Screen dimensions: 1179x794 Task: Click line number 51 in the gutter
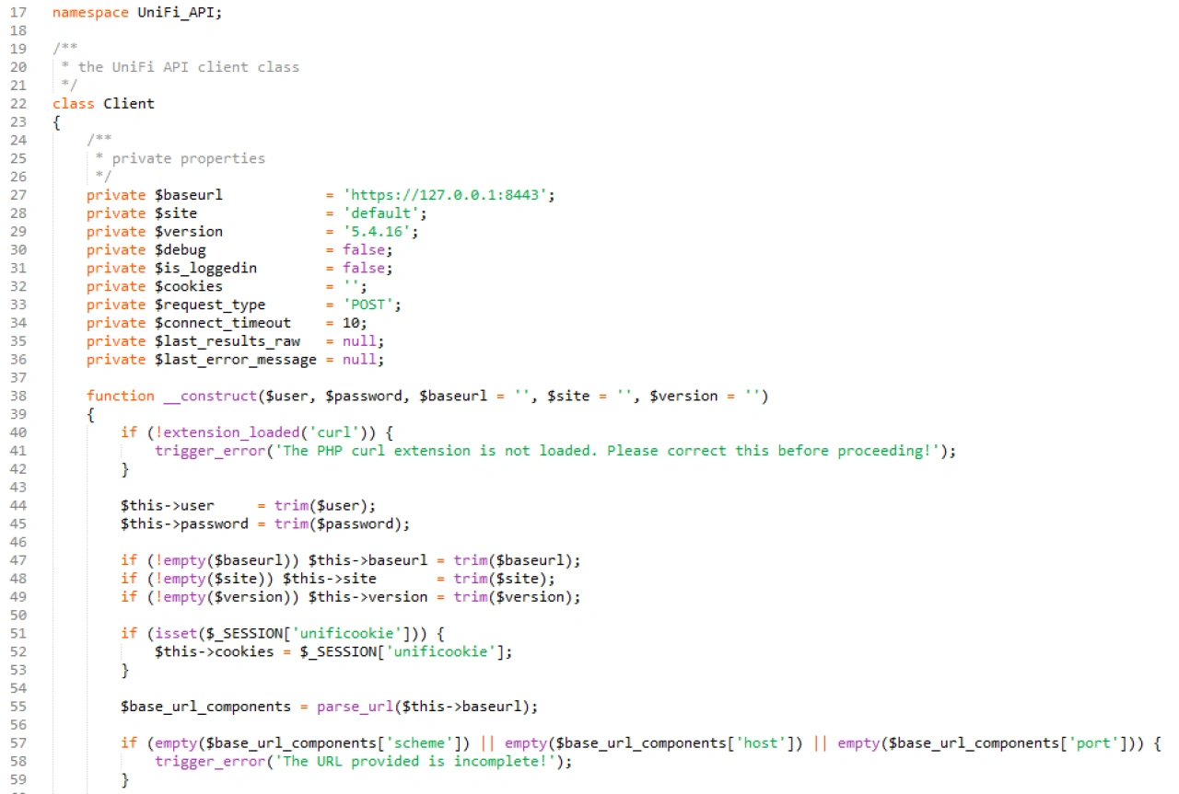[18, 633]
